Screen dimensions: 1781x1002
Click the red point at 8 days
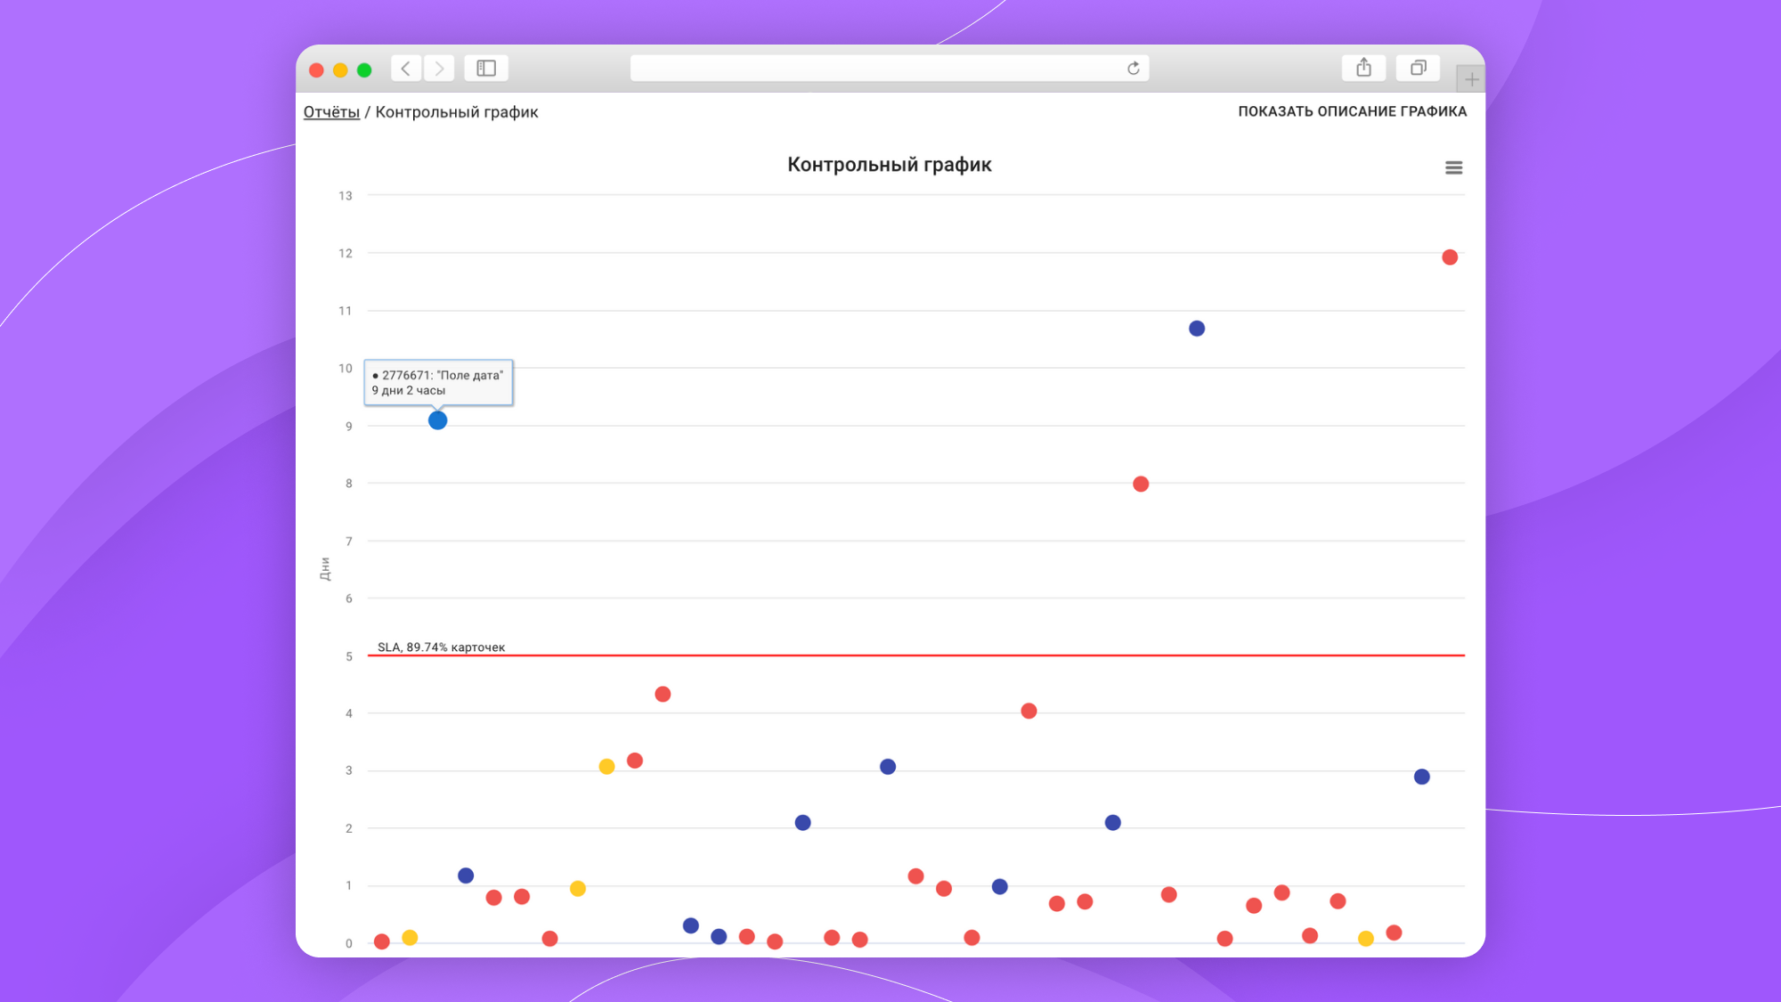[1141, 485]
